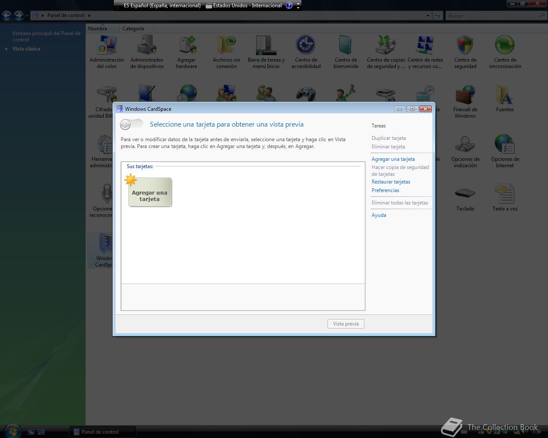Open Centro de copias de seguridad icon
Image resolution: width=548 pixels, height=438 pixels.
coord(386,52)
